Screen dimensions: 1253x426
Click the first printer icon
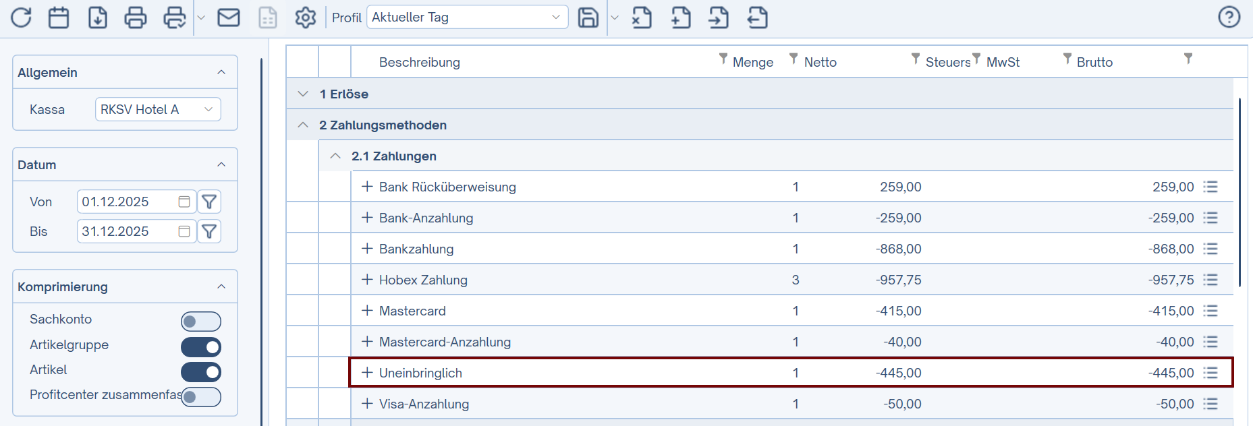(x=136, y=18)
